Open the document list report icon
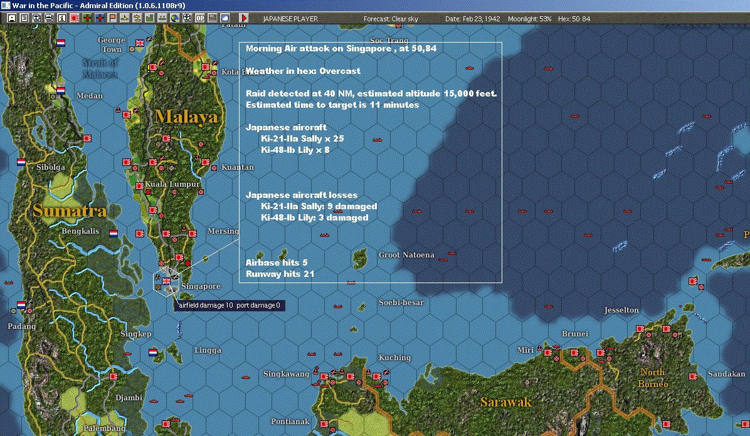The width and height of the screenshot is (750, 436). coord(24,18)
